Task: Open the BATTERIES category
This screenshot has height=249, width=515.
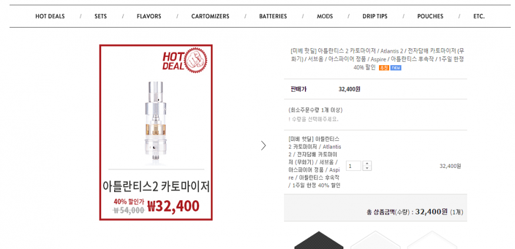Action: click(273, 16)
